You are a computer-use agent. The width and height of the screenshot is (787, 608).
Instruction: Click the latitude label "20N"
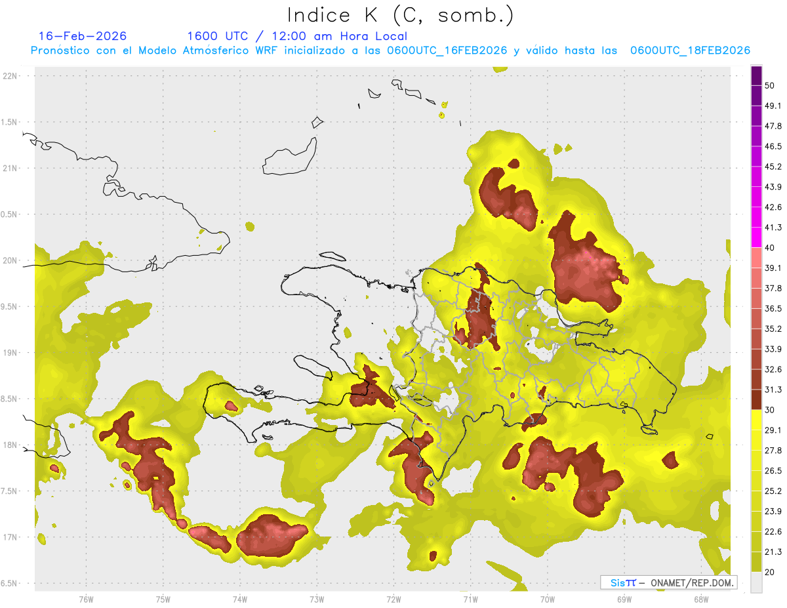pyautogui.click(x=11, y=260)
